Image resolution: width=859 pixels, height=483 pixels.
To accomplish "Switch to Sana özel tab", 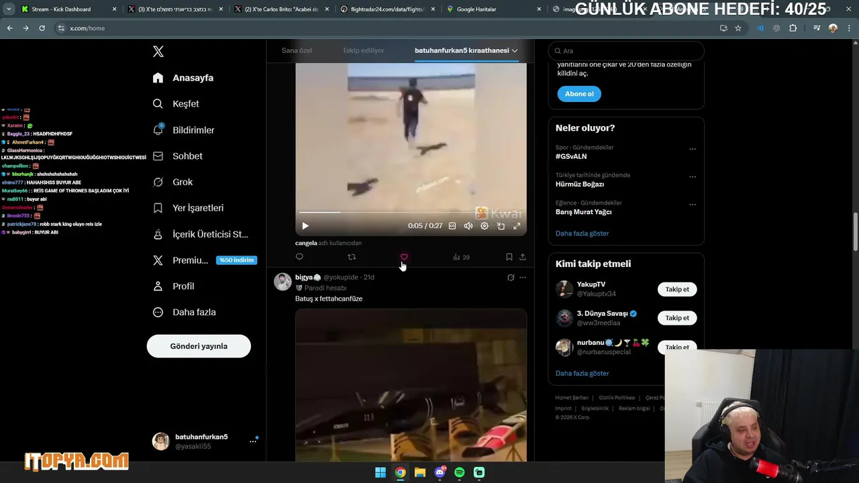I will pyautogui.click(x=297, y=50).
